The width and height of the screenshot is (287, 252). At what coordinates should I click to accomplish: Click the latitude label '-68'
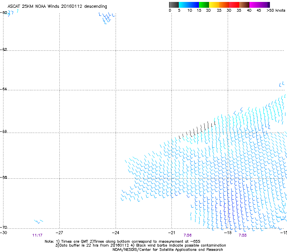tap(3, 177)
